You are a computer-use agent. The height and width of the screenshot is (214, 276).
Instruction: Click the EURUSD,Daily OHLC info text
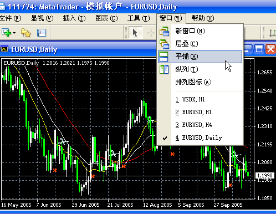point(57,63)
